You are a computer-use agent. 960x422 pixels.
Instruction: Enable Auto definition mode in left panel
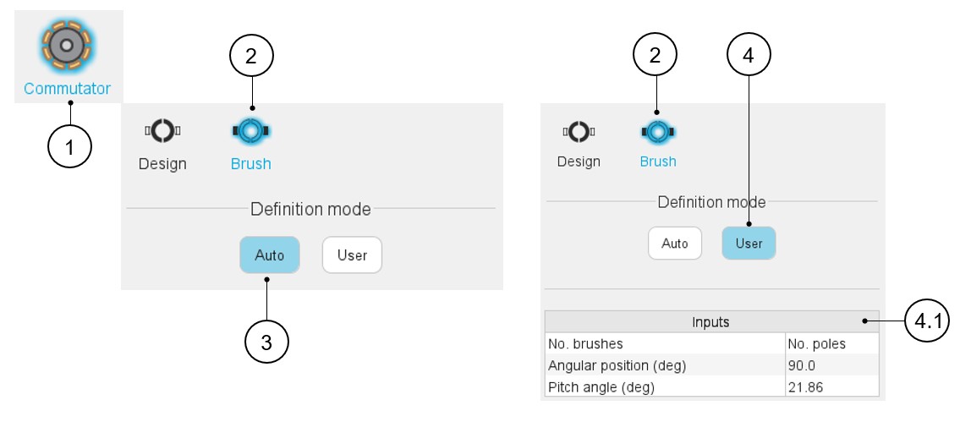[x=269, y=255]
